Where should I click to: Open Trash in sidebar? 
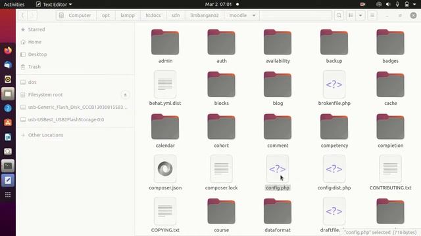75,67
